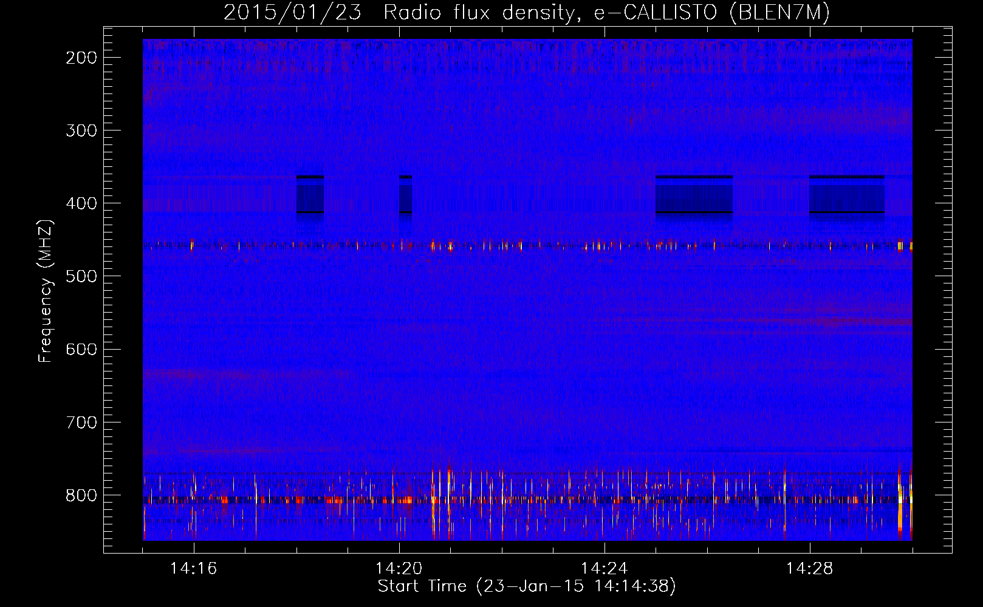Select the 14:20 time tick label
The height and width of the screenshot is (607, 983).
[x=399, y=568]
